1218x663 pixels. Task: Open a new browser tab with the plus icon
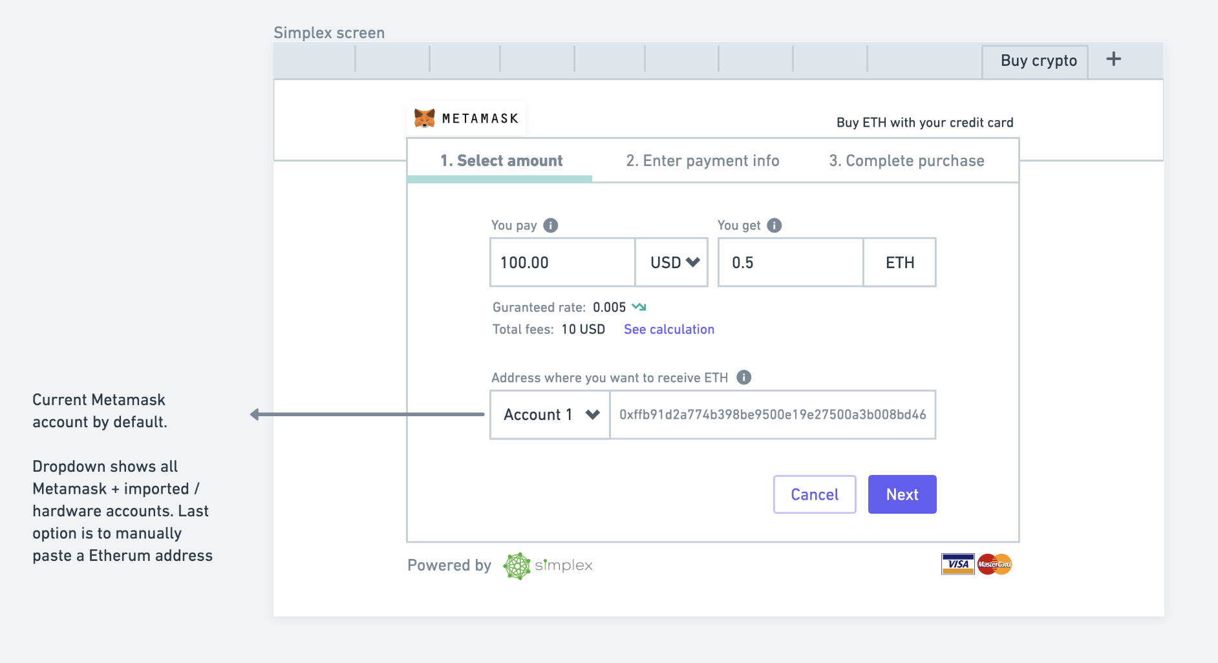[1114, 59]
